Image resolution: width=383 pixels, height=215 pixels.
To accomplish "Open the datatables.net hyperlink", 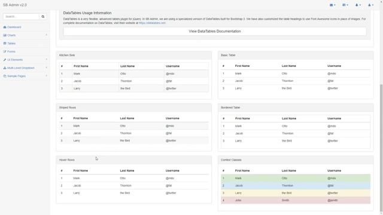I will tap(152, 23).
